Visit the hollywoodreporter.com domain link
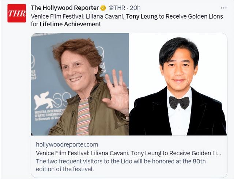 tap(67, 144)
